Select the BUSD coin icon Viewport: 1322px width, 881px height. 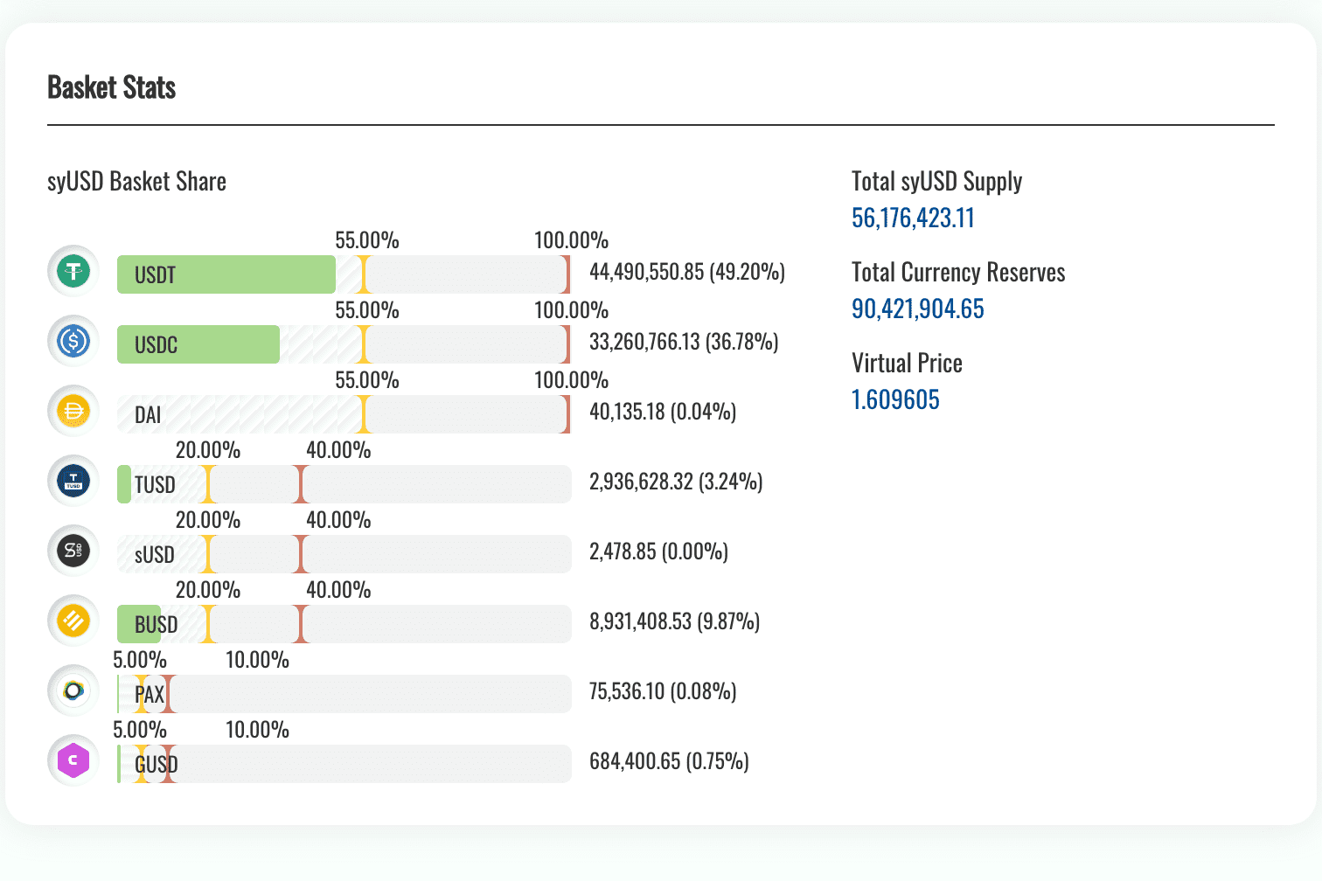[73, 621]
